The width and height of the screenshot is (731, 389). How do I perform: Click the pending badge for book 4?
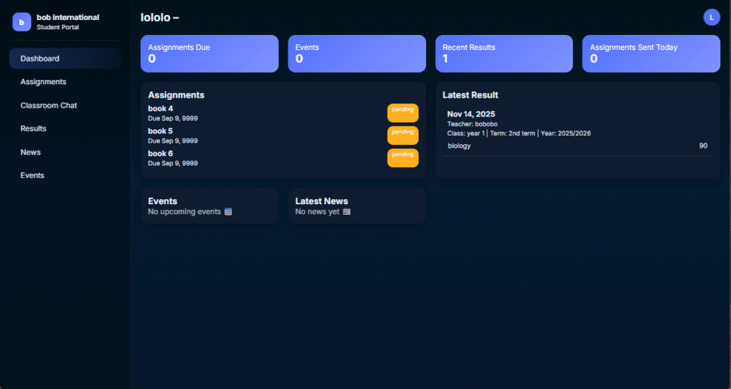(x=403, y=112)
